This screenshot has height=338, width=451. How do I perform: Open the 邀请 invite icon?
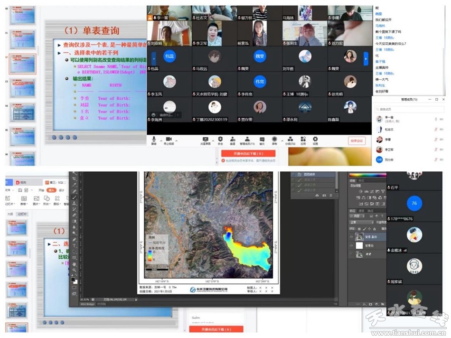(x=233, y=140)
